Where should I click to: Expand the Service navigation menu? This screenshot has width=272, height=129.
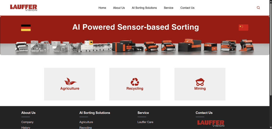pos(168,8)
